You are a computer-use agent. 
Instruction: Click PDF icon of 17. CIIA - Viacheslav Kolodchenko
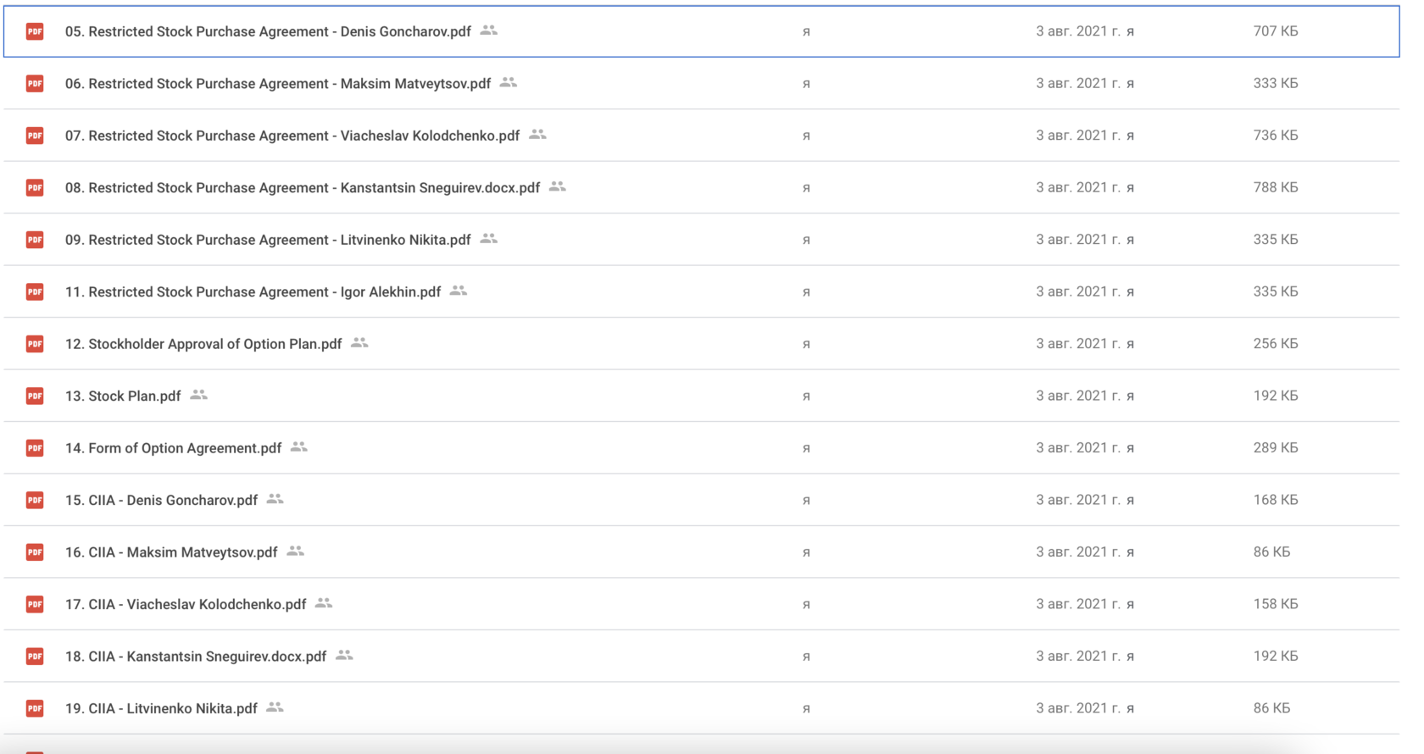(x=35, y=604)
